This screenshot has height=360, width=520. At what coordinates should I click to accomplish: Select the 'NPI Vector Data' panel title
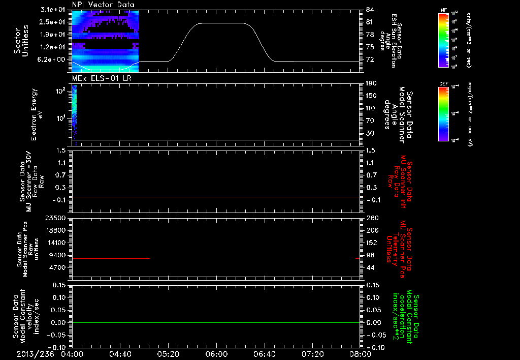104,5
